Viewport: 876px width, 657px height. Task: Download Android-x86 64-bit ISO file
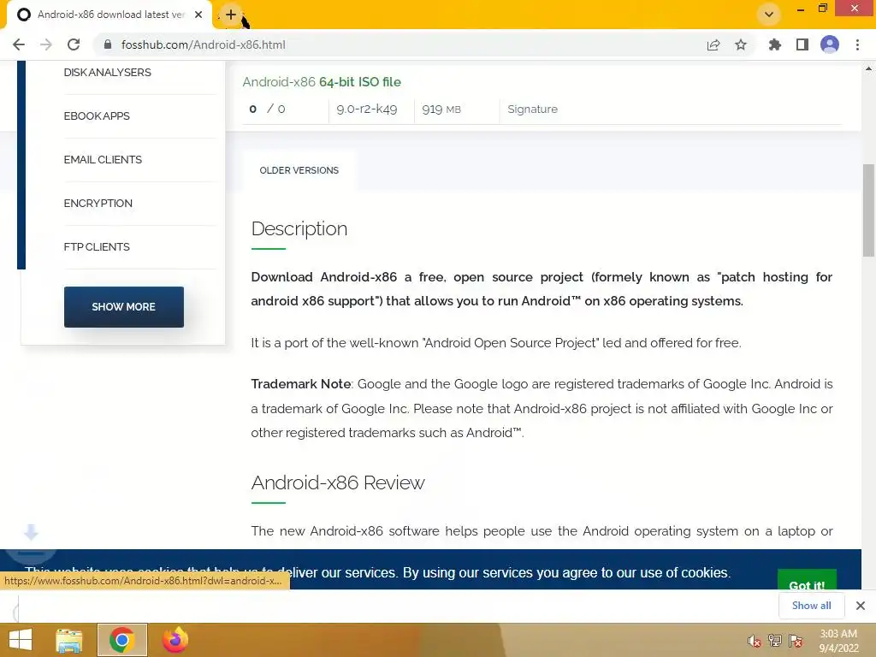(x=322, y=82)
